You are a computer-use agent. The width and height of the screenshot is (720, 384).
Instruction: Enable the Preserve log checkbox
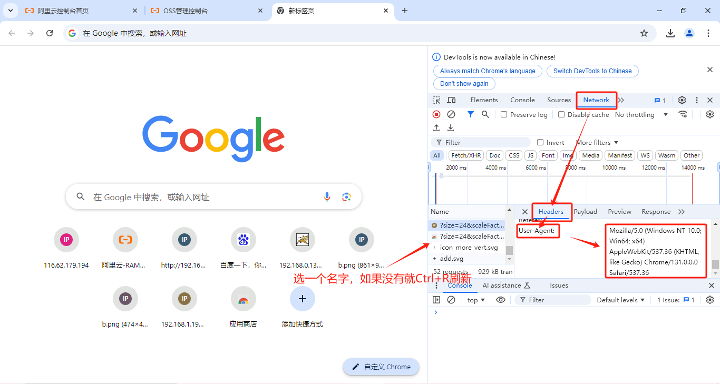504,114
